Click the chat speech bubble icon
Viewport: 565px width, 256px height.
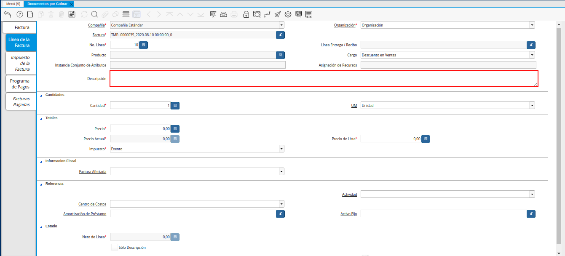pyautogui.click(x=115, y=14)
